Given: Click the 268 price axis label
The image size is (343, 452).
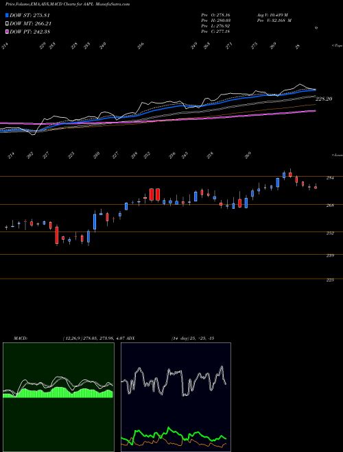Looking at the screenshot, I should 330,205.
